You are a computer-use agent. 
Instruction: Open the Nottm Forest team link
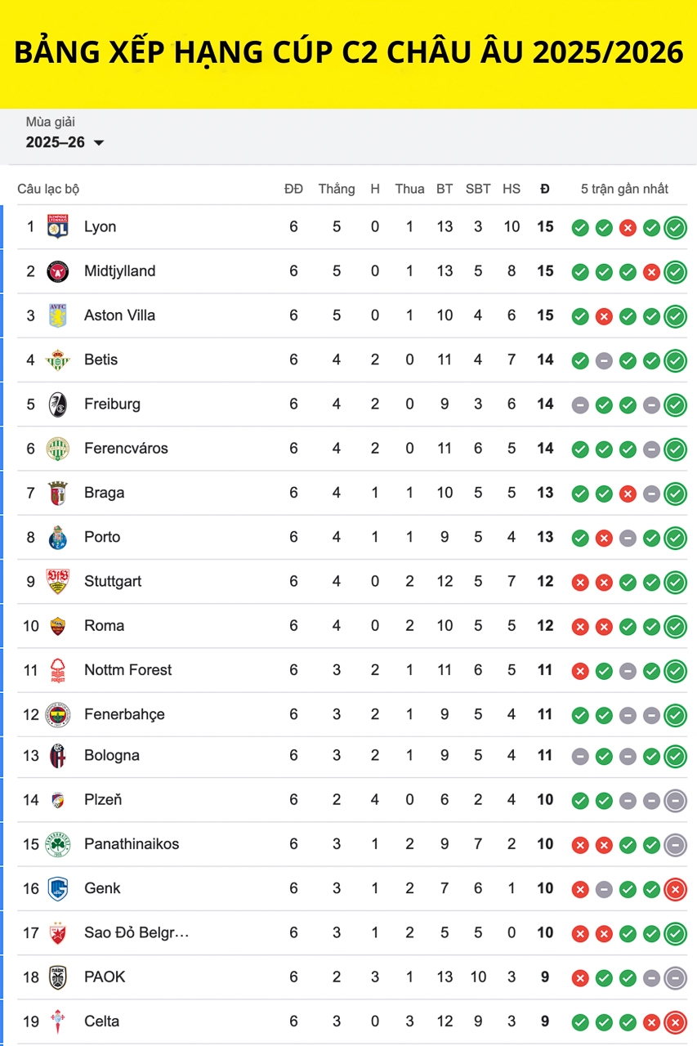point(127,670)
